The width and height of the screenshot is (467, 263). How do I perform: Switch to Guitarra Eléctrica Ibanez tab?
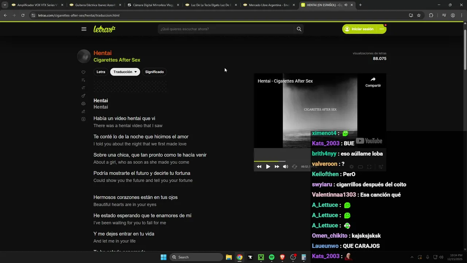[x=95, y=5]
